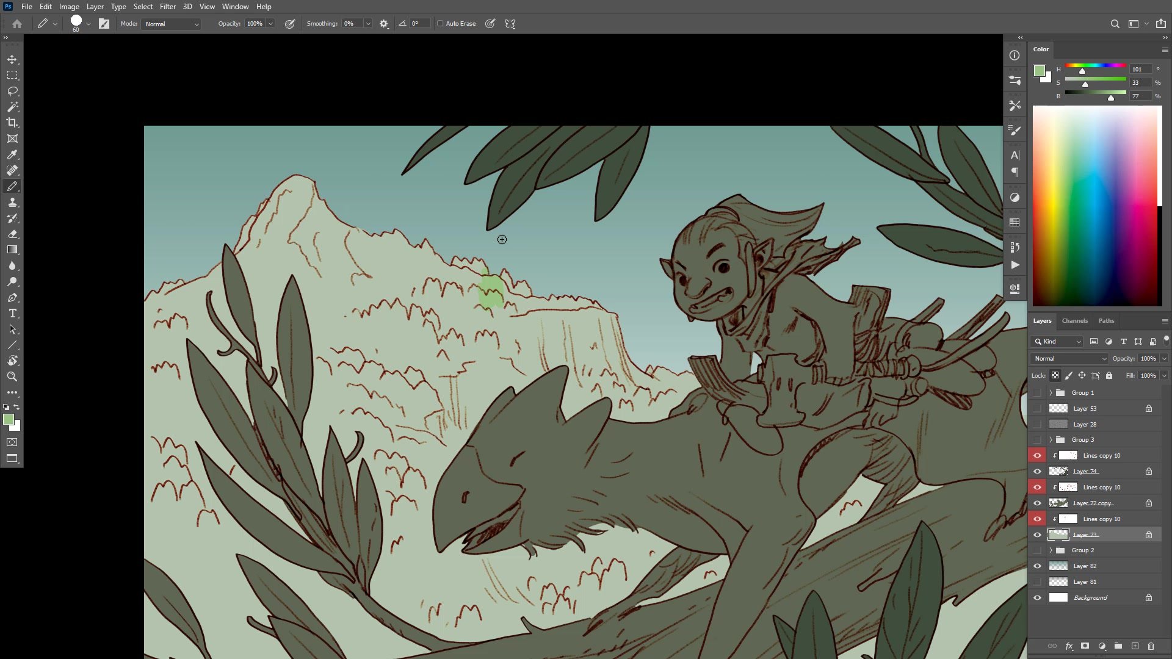Click the create new layer icon

[1135, 646]
